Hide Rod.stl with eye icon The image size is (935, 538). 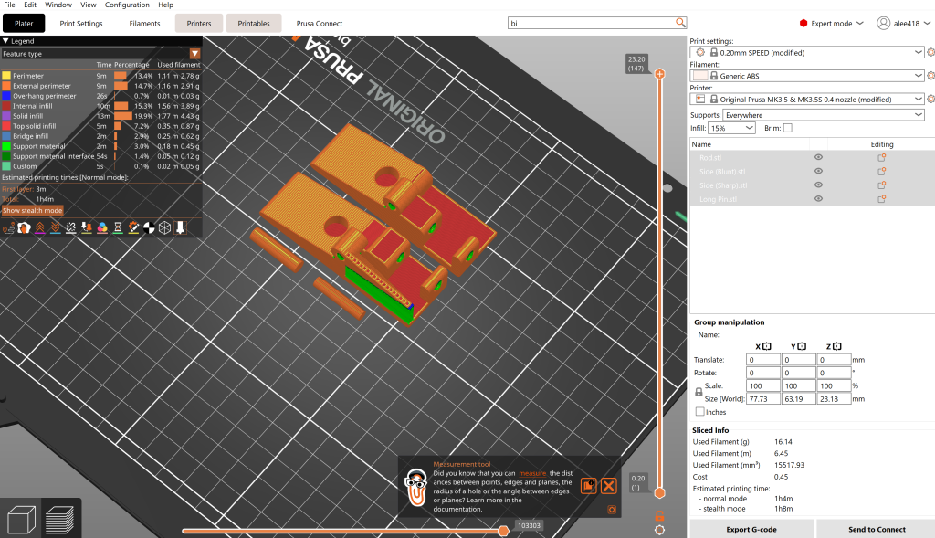[x=818, y=157]
